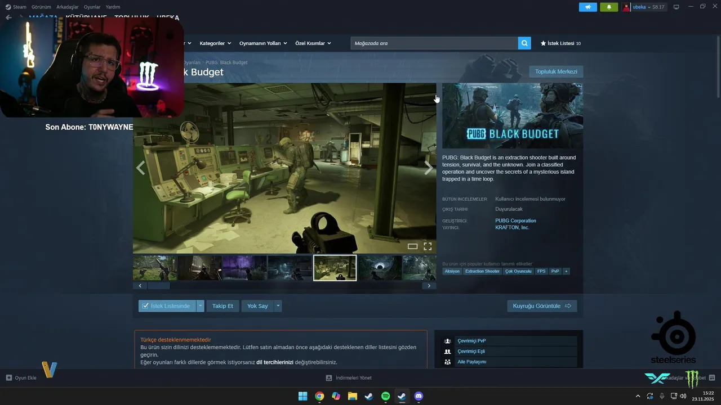
Task: Click the back navigation arrow
Action: click(8, 17)
